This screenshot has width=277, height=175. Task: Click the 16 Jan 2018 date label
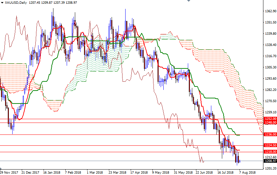pyautogui.click(x=52, y=172)
